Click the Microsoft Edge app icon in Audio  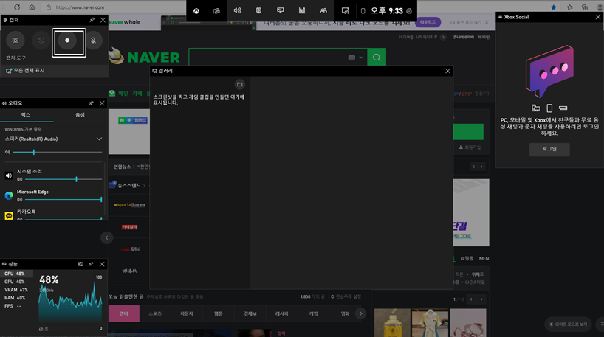[x=9, y=196]
